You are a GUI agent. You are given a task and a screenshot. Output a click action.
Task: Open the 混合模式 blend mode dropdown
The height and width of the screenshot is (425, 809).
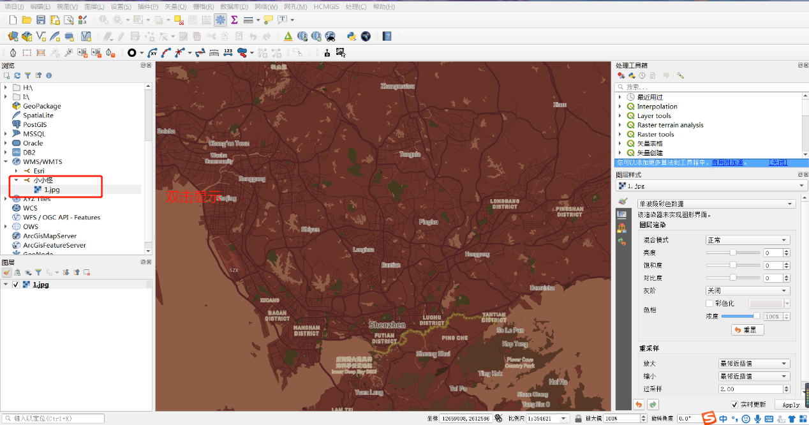coord(747,240)
